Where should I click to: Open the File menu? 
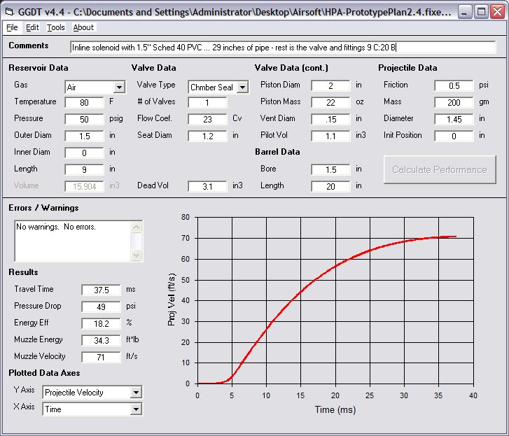point(12,27)
